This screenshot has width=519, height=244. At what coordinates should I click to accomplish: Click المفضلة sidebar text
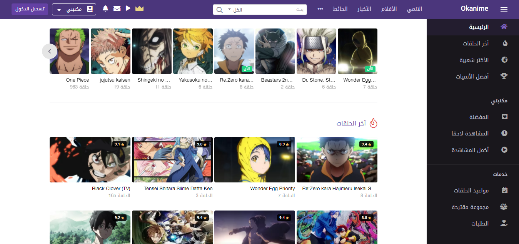tap(479, 117)
